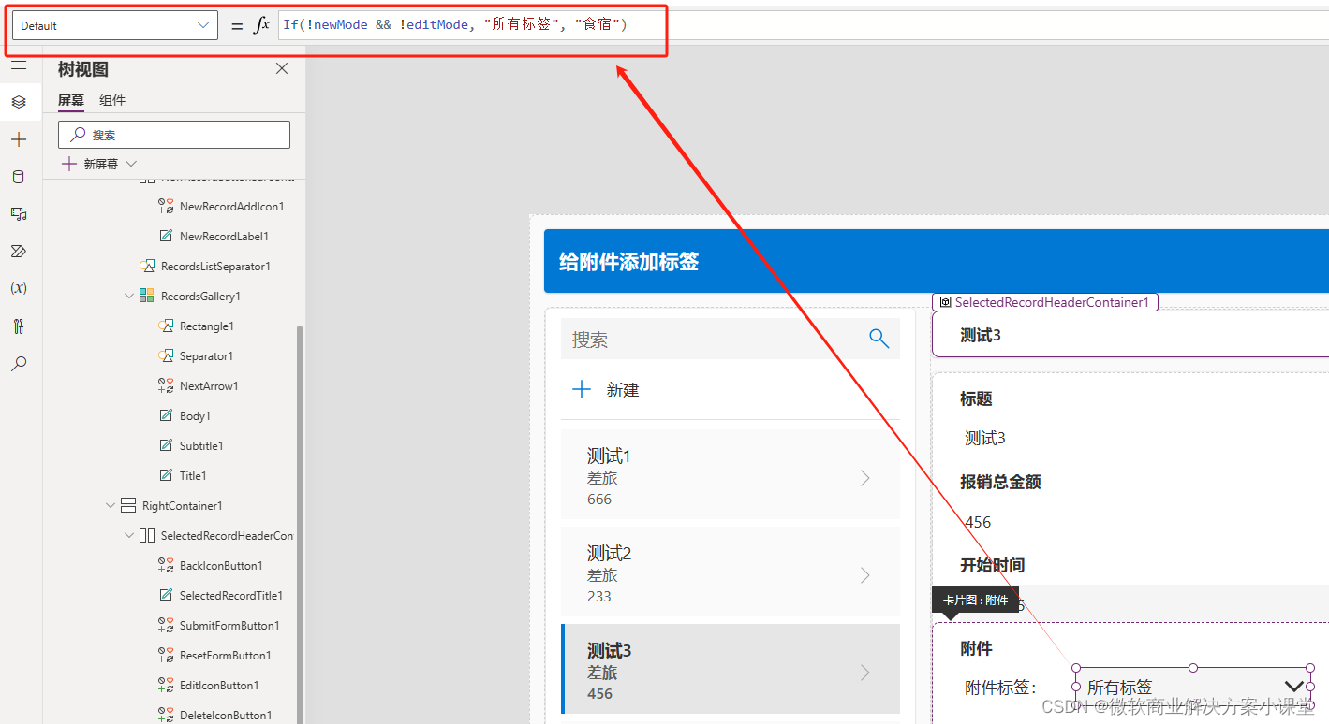Click the 给附件添加标签 header title
Image resolution: width=1329 pixels, height=724 pixels.
click(x=629, y=262)
